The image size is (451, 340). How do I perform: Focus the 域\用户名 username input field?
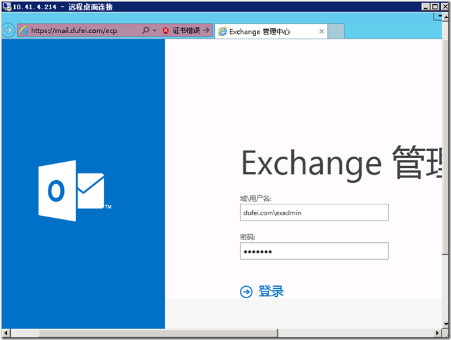coord(314,213)
